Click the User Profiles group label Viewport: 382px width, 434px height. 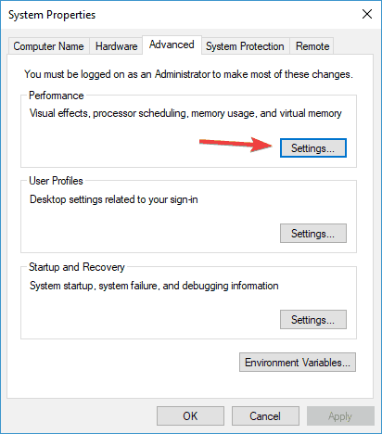(x=56, y=181)
